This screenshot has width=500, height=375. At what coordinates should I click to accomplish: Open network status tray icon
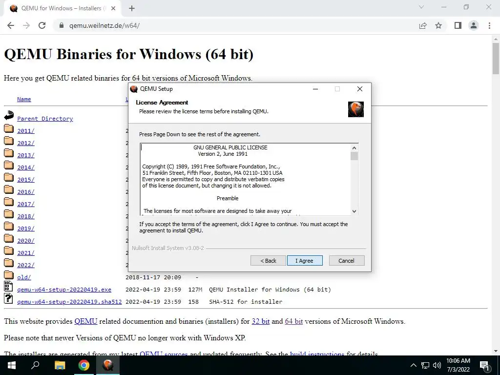point(425,365)
